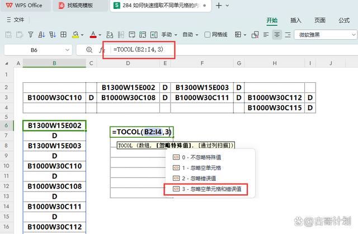Select column D header

pos(128,63)
